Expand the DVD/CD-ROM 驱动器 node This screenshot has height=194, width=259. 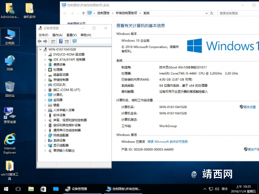pos(45,54)
